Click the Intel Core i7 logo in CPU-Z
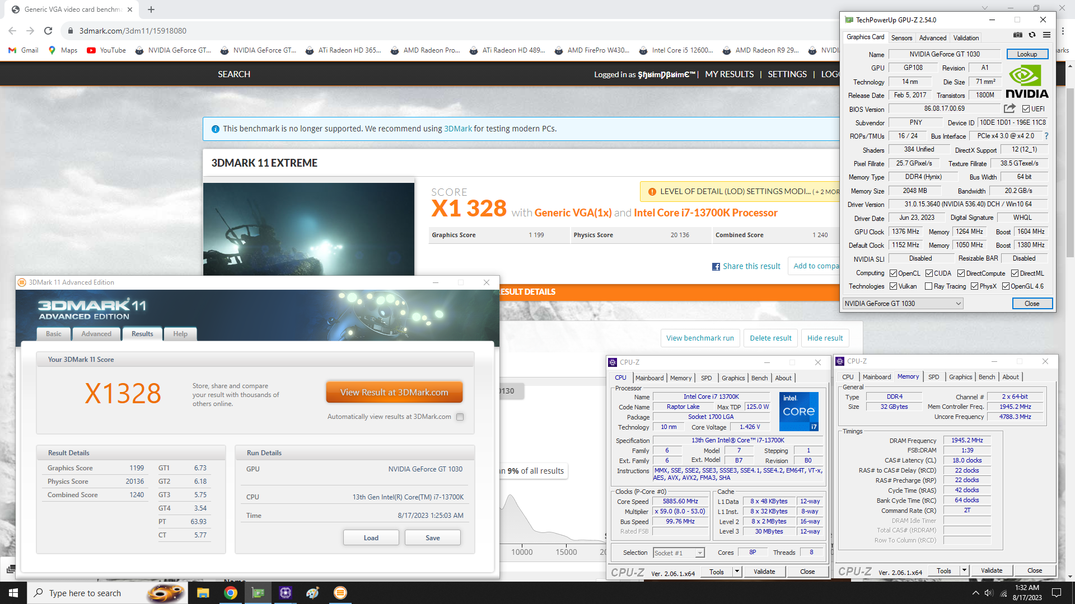This screenshot has height=604, width=1075. coord(798,411)
